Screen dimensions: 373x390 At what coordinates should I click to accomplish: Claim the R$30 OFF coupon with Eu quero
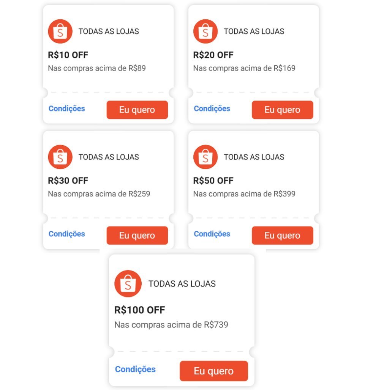(137, 235)
